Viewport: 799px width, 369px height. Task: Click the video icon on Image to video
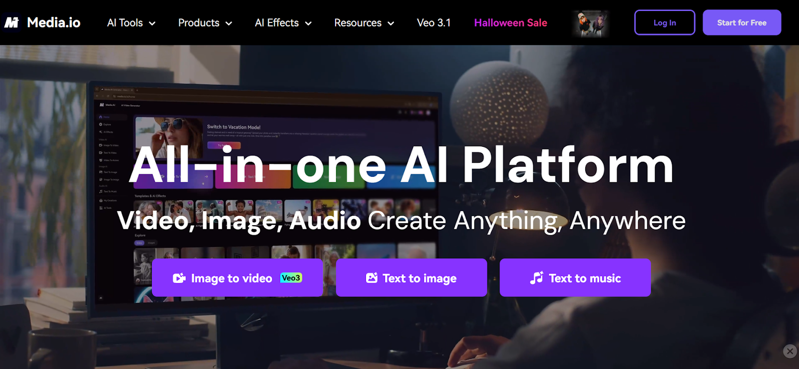point(179,278)
